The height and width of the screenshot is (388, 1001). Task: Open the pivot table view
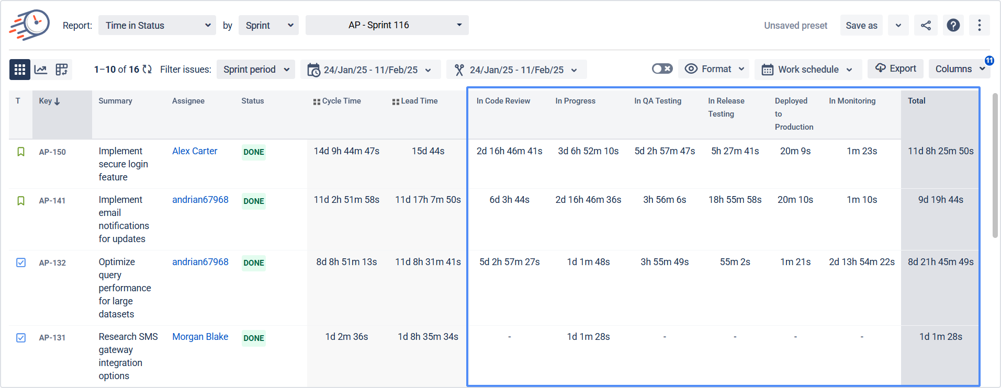tap(62, 70)
